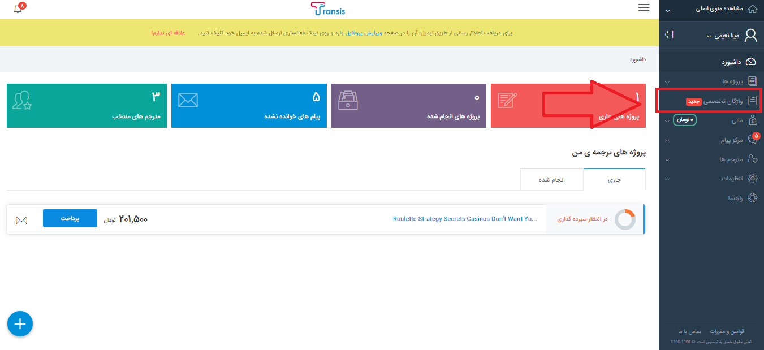Click the مرکز پیام chat icon
The height and width of the screenshot is (350, 764).
[x=752, y=139]
